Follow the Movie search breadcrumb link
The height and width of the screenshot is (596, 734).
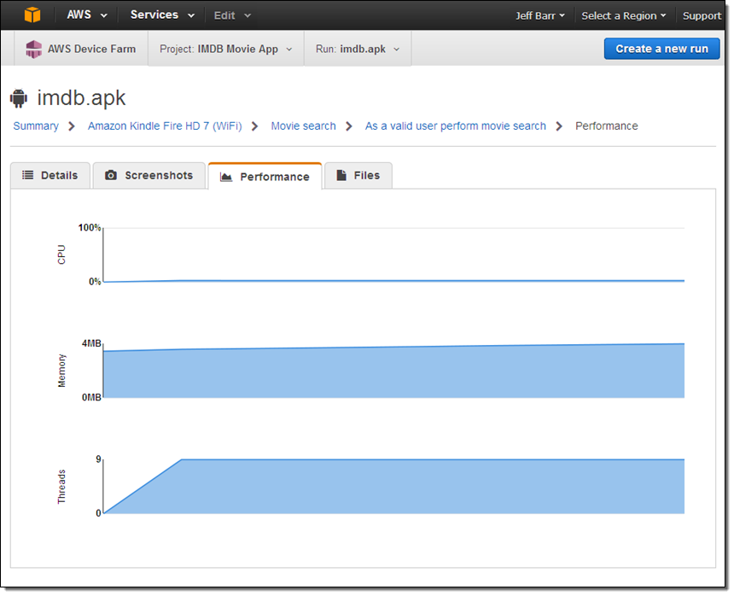(x=303, y=126)
